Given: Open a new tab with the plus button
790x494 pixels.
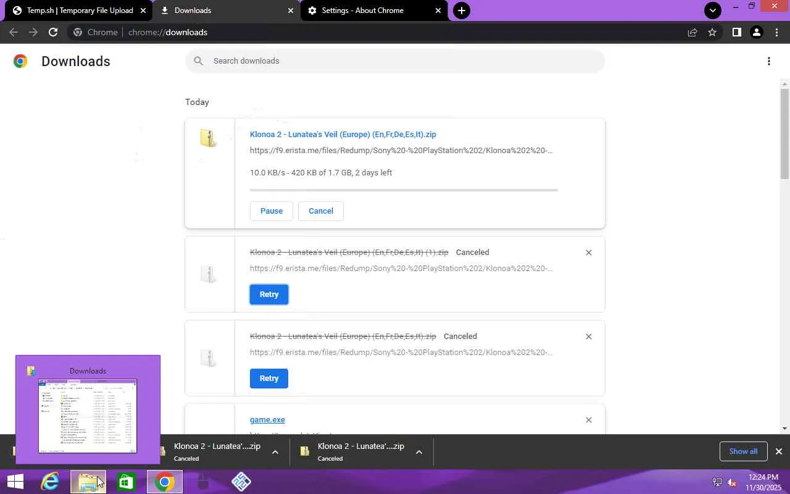Looking at the screenshot, I should tap(461, 10).
